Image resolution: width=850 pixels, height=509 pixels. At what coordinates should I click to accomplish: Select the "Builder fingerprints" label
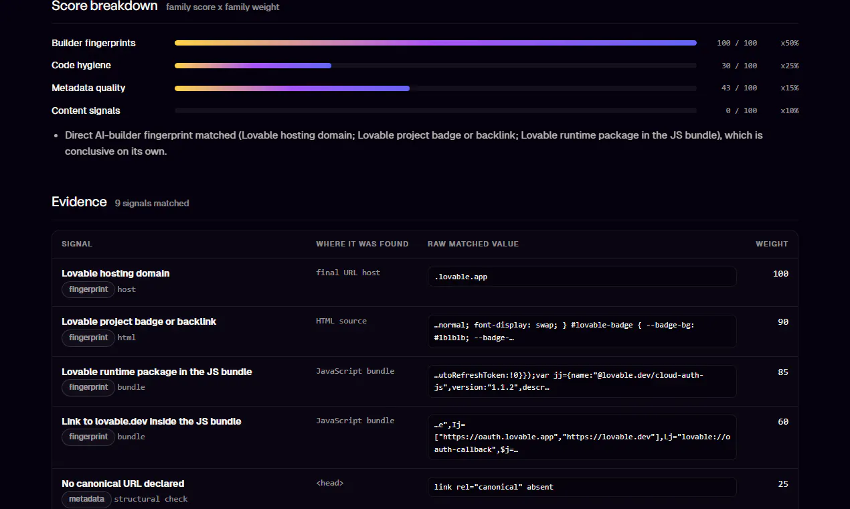tap(94, 43)
